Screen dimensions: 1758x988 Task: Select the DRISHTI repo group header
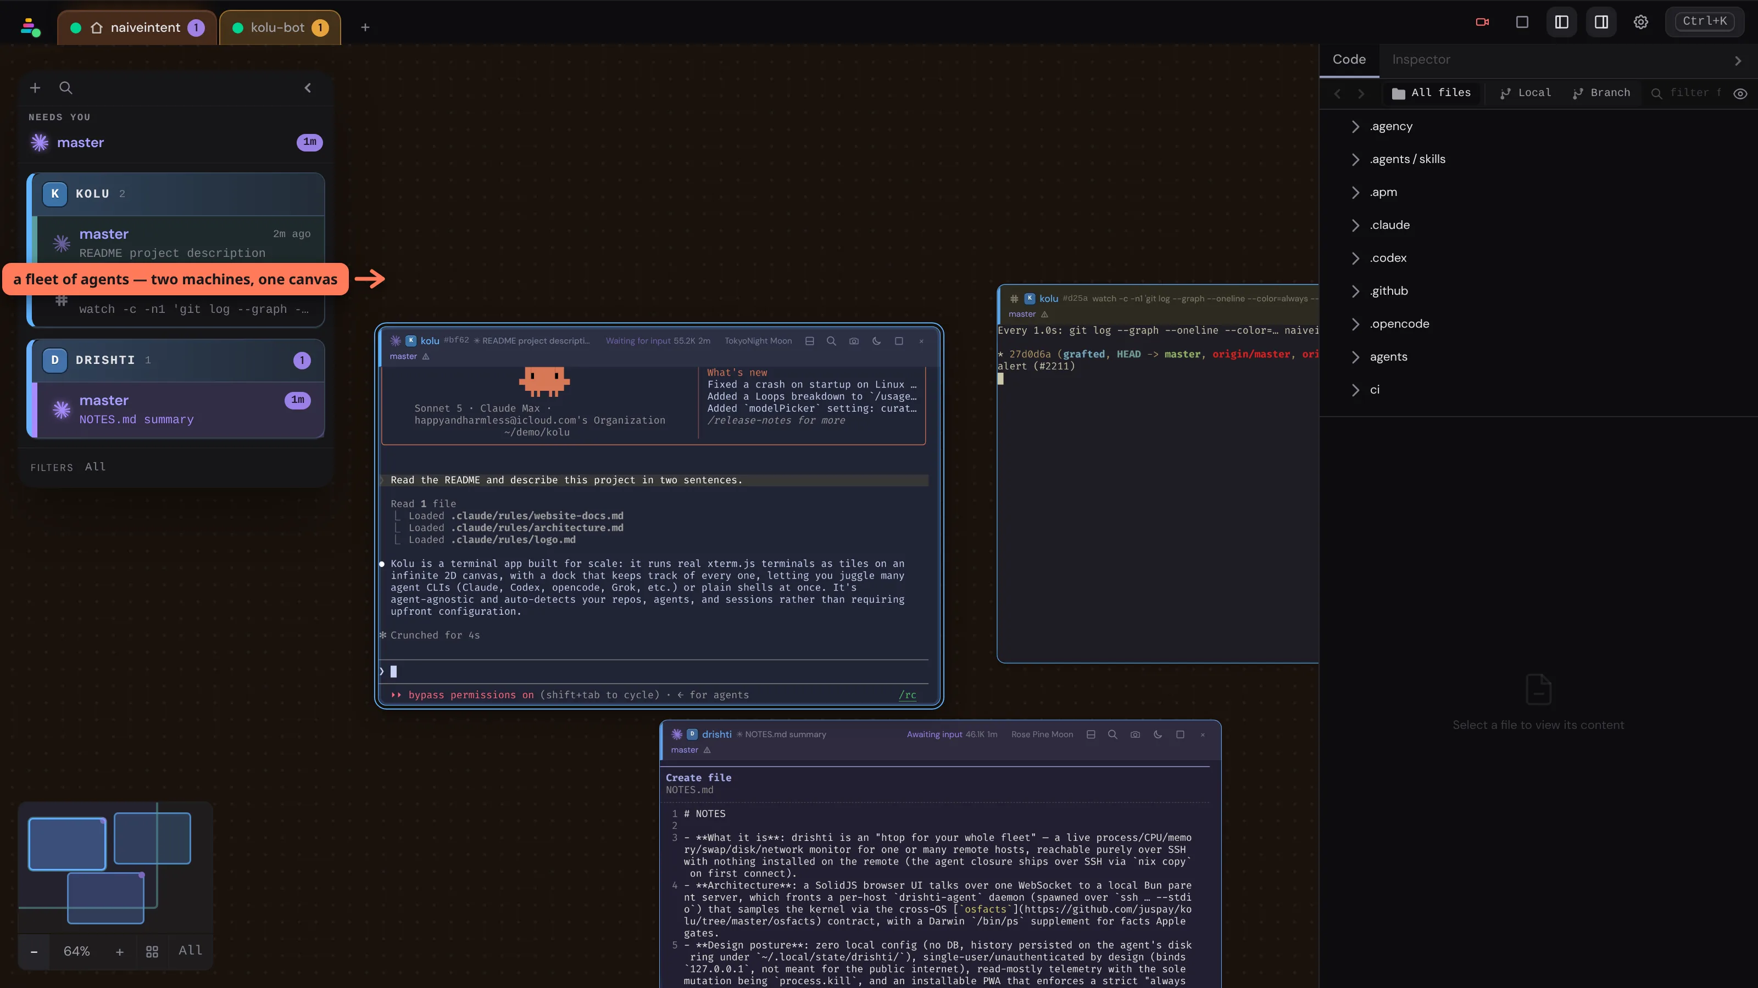click(x=176, y=360)
